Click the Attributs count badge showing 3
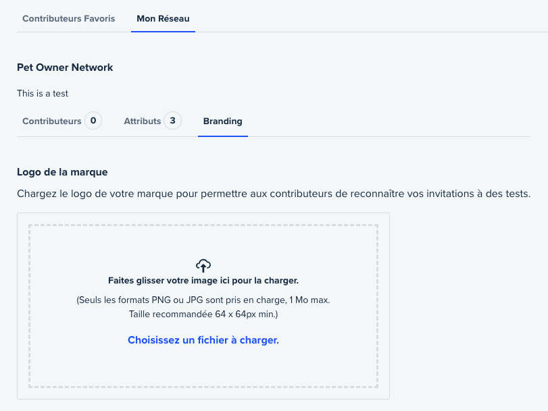Viewport: 548px width, 411px height. [173, 121]
